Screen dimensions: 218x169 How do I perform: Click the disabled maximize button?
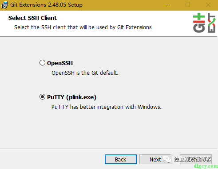[x=188, y=5]
